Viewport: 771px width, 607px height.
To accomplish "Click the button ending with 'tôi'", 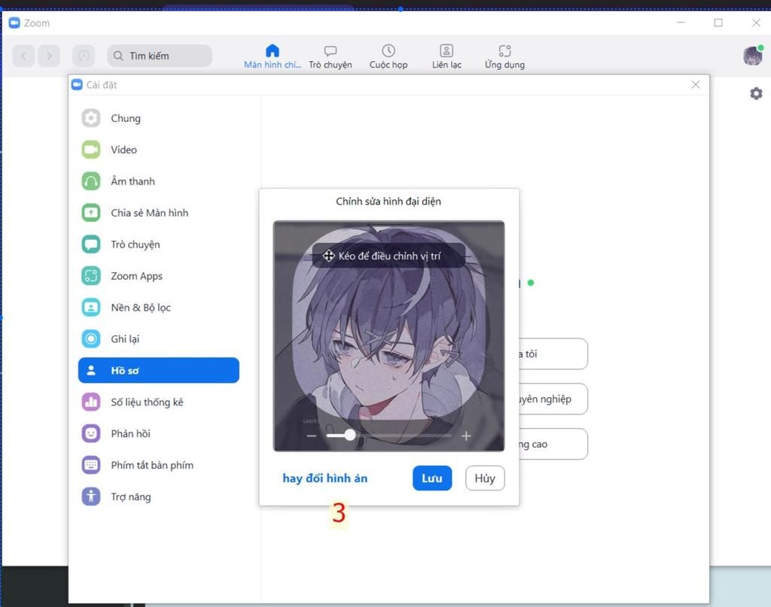I will point(553,354).
